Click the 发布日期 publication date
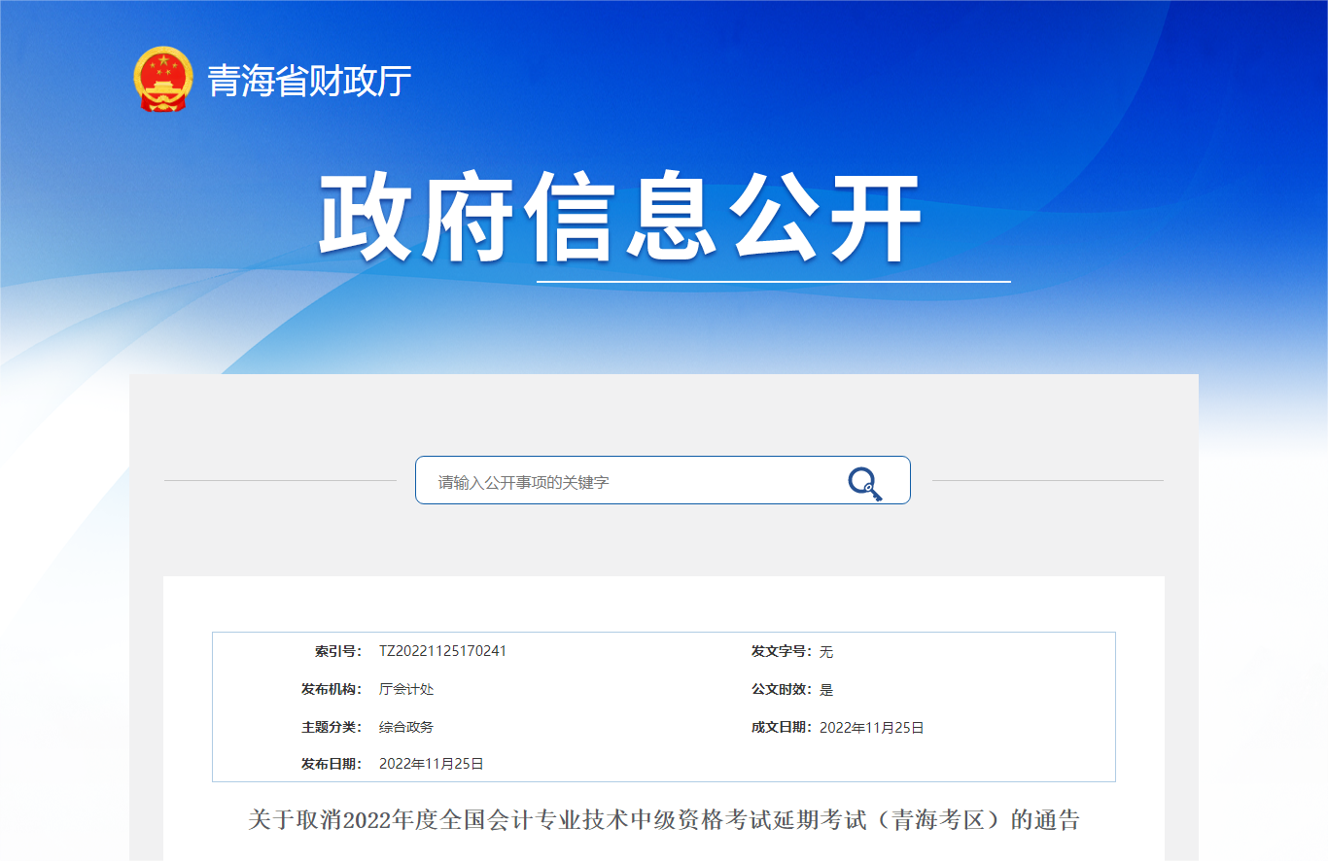 [433, 764]
